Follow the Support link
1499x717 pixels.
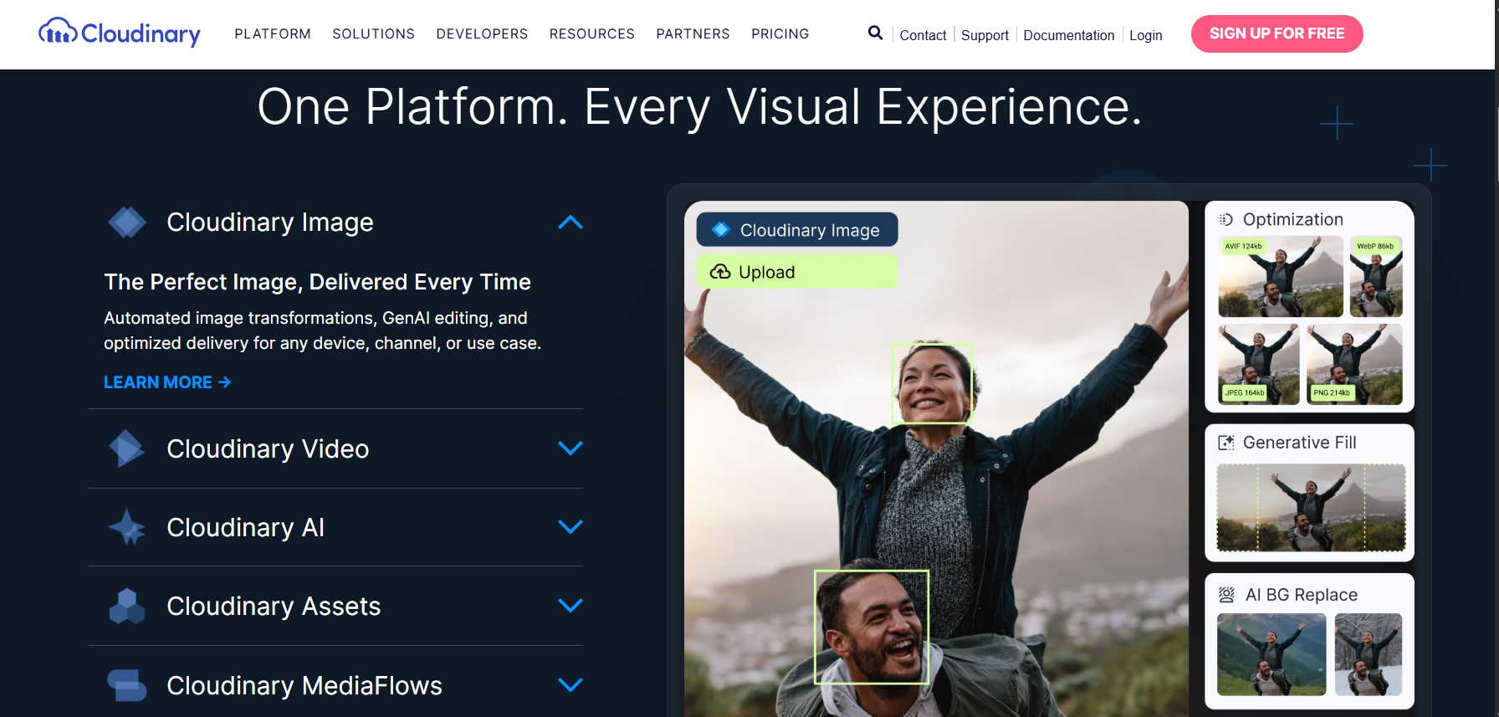click(x=985, y=35)
